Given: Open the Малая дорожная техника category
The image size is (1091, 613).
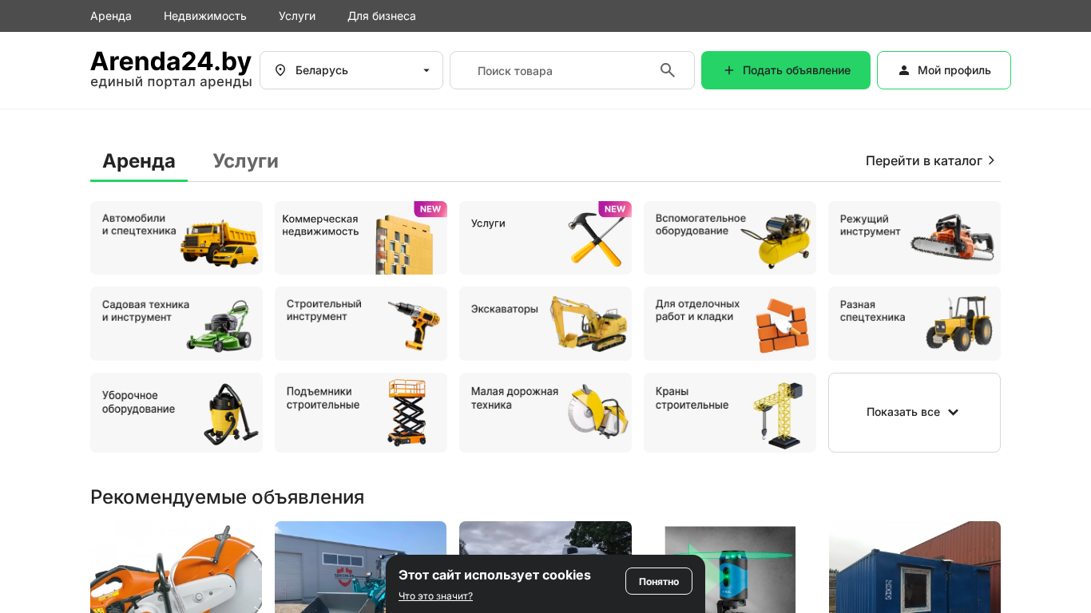Looking at the screenshot, I should coord(545,413).
